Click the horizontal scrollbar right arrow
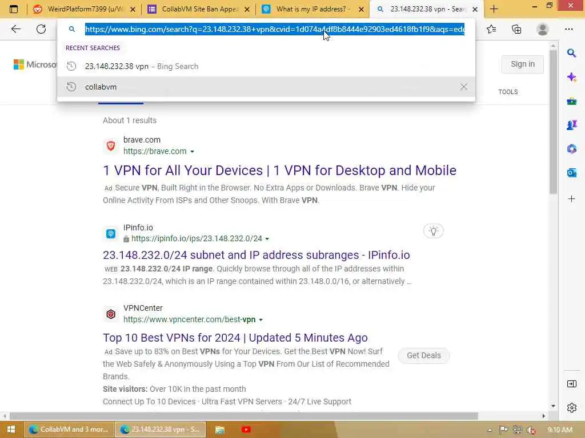This screenshot has width=585, height=438. (x=544, y=416)
